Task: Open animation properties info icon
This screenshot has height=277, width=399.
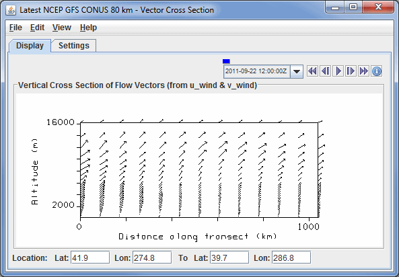Action: (377, 71)
